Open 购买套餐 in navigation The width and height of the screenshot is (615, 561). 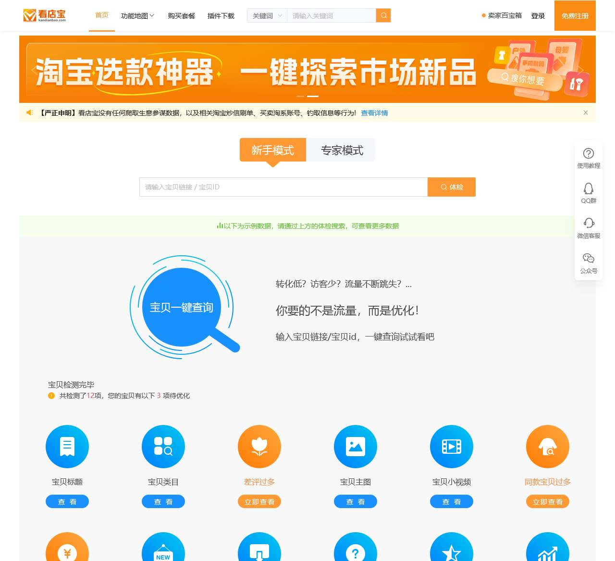182,16
